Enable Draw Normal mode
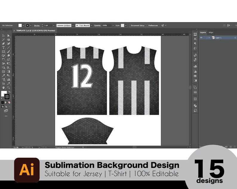237x189 pixels. click(3, 107)
